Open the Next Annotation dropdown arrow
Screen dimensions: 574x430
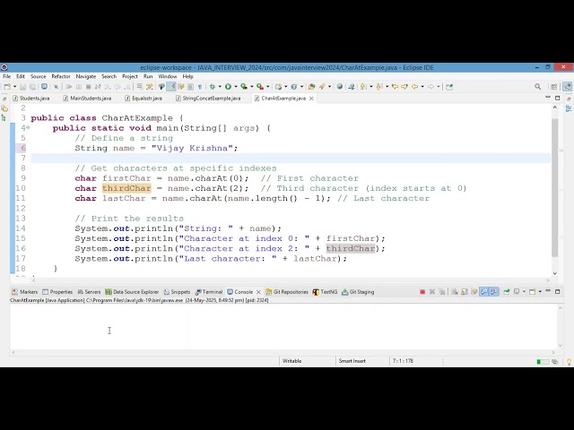370,87
